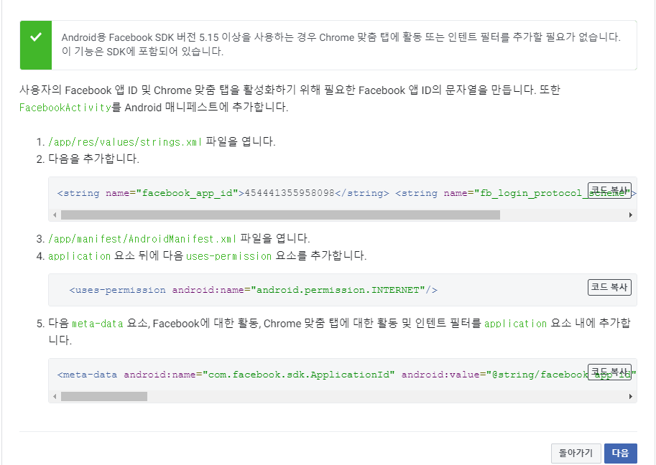
Task: Click horizontal scrollbar thumb under strings code
Action: (280, 215)
